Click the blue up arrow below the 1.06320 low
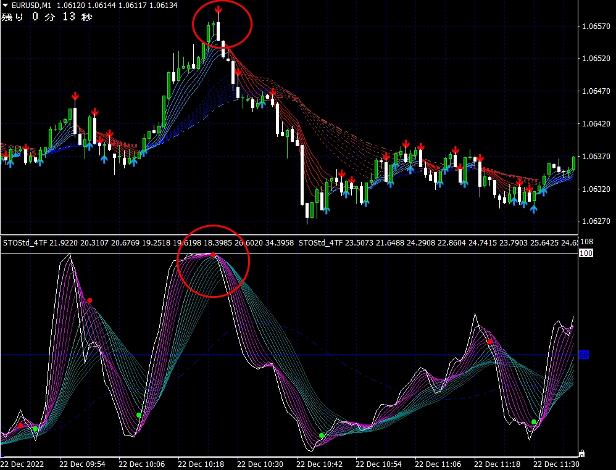616x470 pixels. coord(326,210)
